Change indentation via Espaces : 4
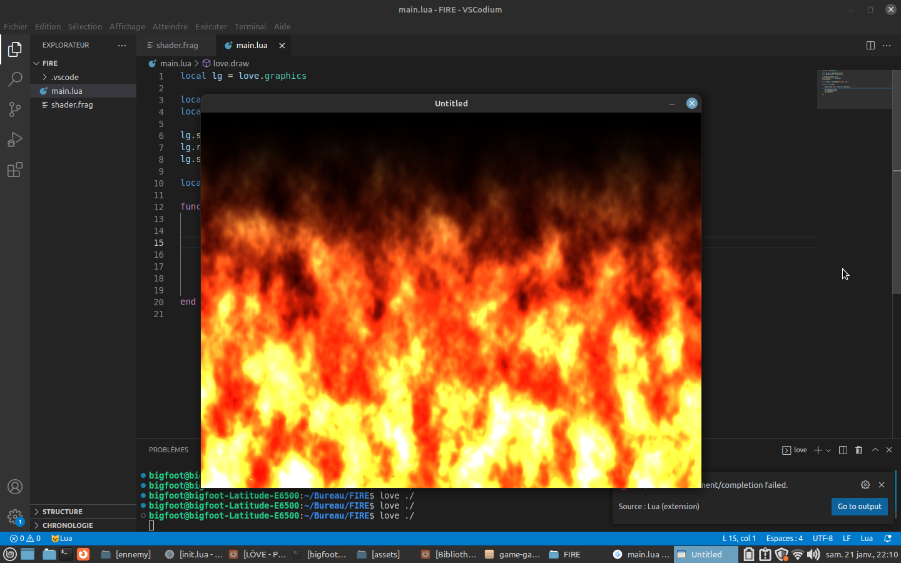This screenshot has height=563, width=901. [x=785, y=539]
